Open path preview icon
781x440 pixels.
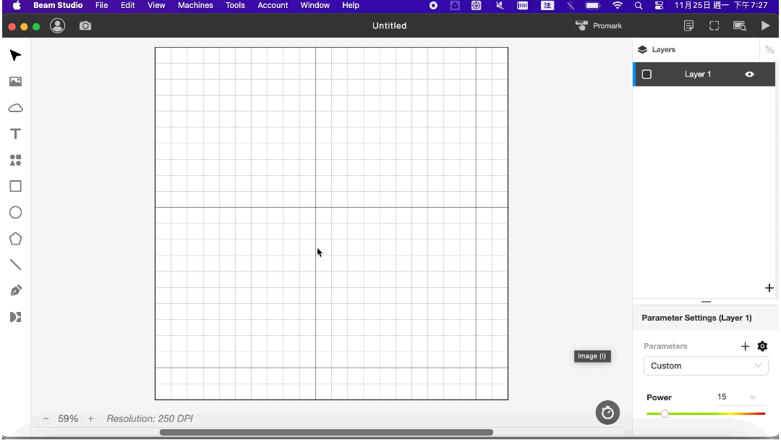tap(740, 26)
